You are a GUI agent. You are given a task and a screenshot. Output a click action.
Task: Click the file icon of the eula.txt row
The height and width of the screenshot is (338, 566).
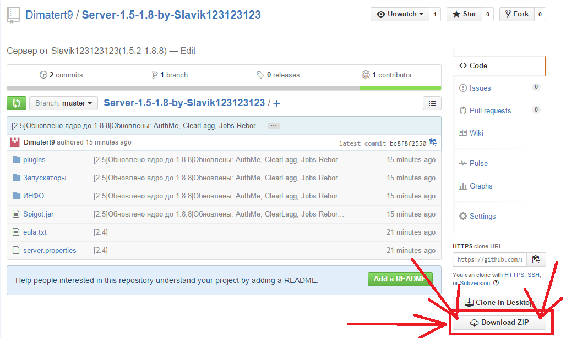point(16,232)
